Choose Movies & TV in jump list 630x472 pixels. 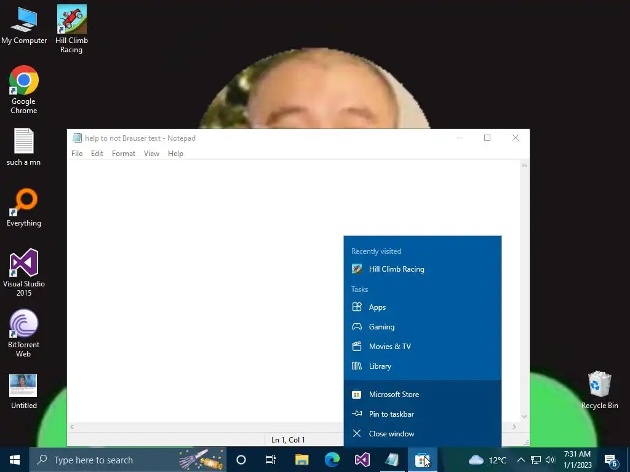click(422, 347)
